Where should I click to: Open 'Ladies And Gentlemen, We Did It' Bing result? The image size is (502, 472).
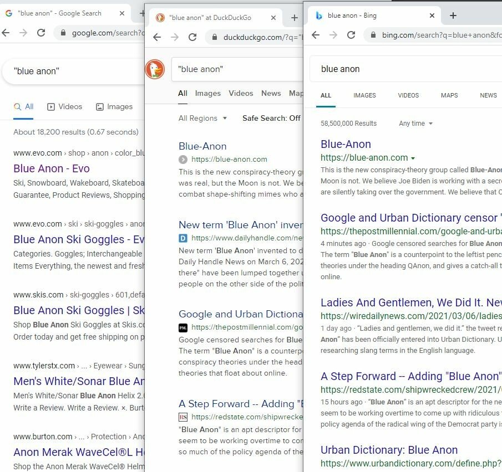pyautogui.click(x=411, y=303)
